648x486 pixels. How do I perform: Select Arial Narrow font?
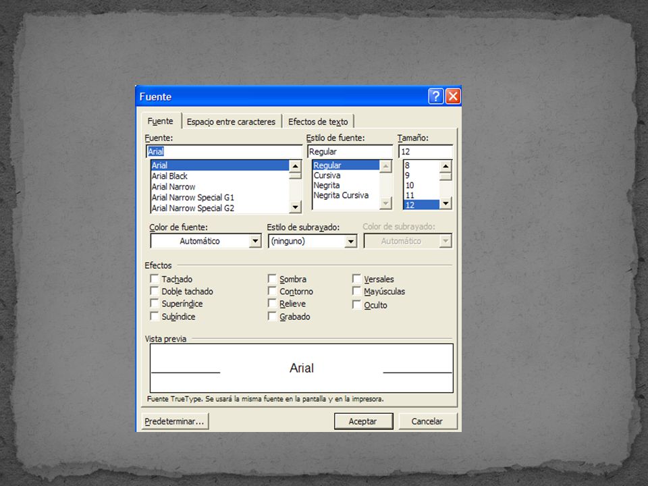pos(220,187)
